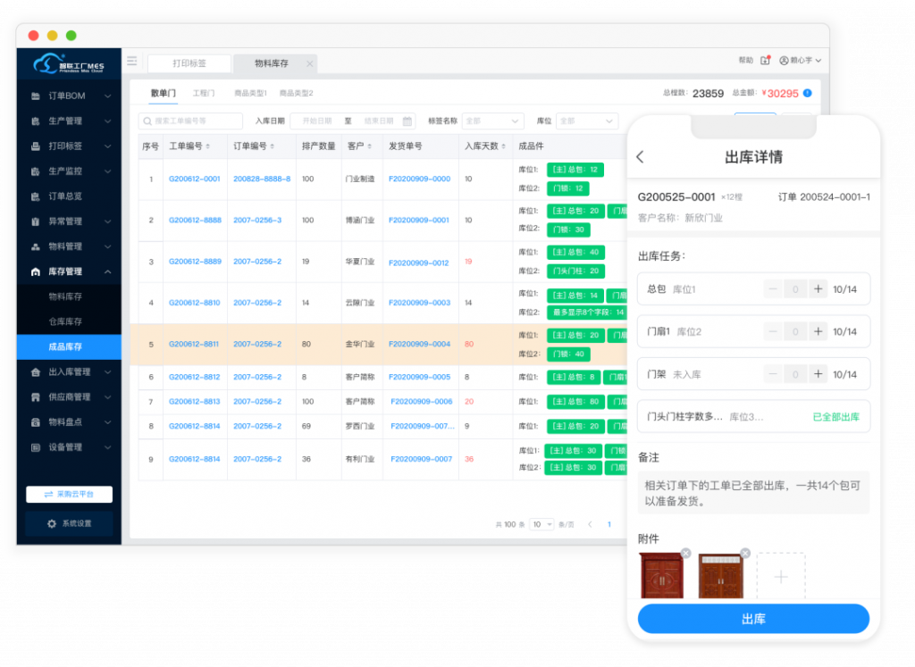
Task: Increase 门架 quantity with plus button
Action: pyautogui.click(x=818, y=374)
